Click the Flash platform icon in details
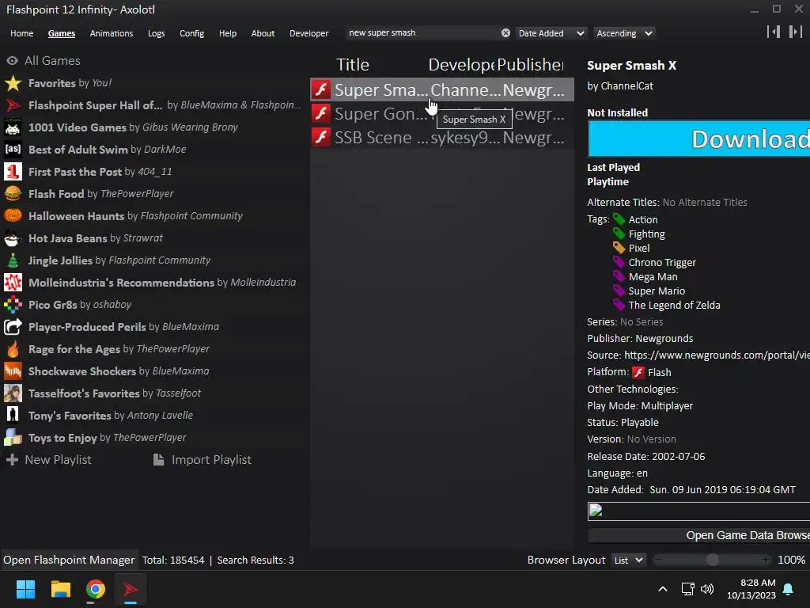Viewport: 810px width, 608px height. coord(638,372)
